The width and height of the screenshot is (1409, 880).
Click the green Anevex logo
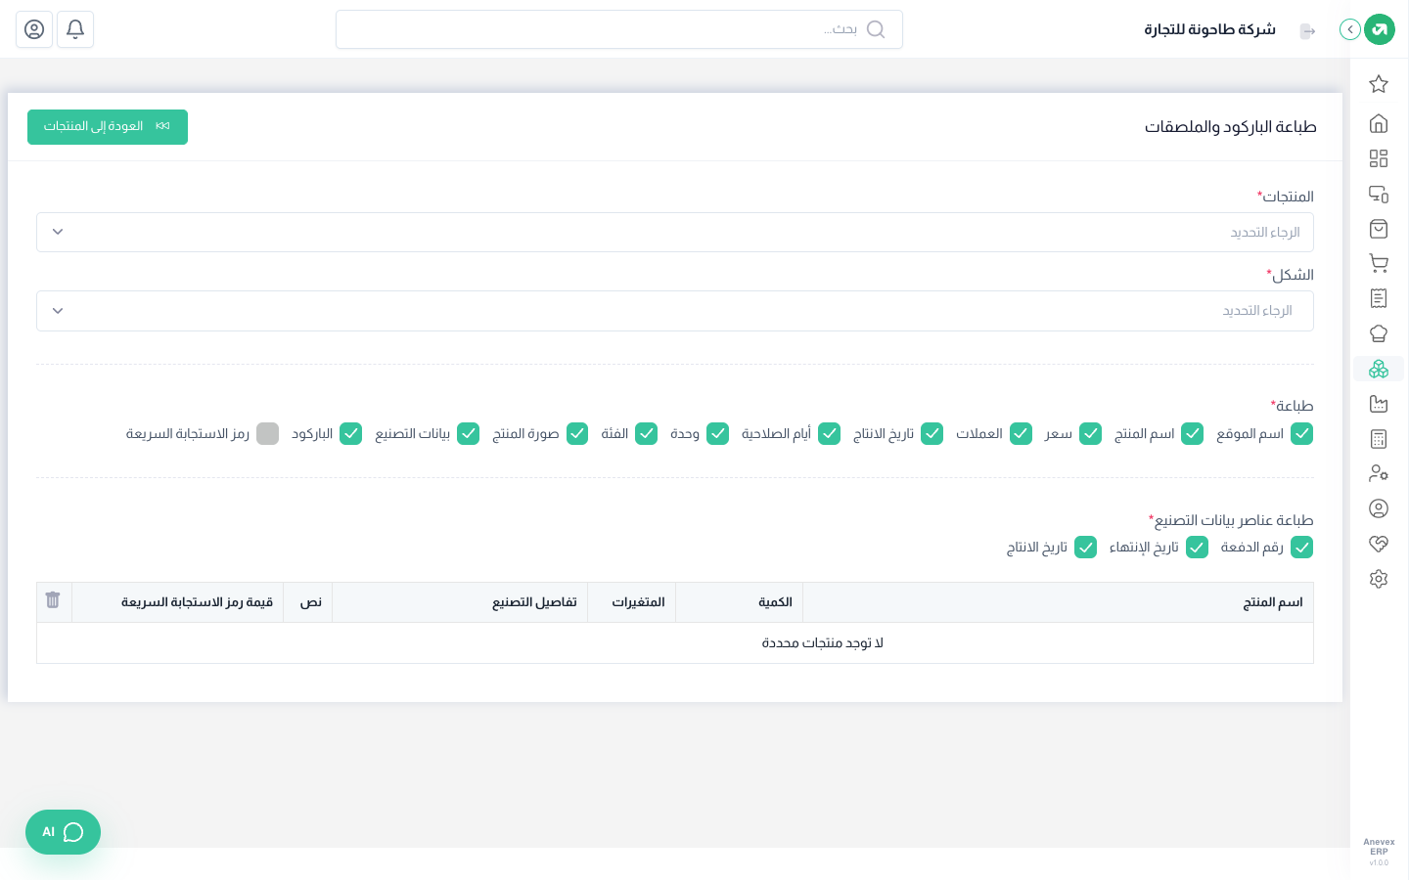(x=1380, y=29)
